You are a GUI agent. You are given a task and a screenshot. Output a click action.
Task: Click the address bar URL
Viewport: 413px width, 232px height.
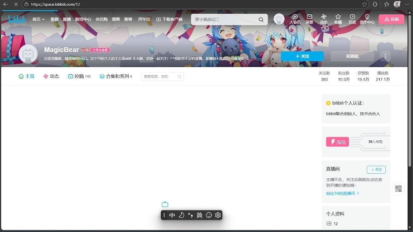[x=56, y=4]
